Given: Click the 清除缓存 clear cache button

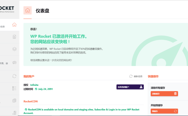Looking at the screenshot, I should coord(164,94).
